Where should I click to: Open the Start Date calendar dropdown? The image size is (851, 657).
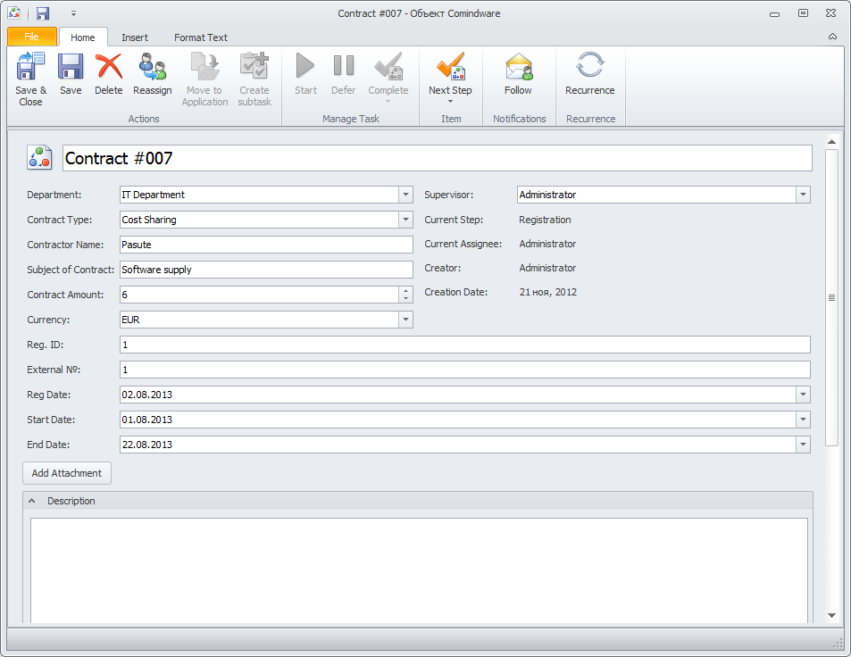click(803, 420)
